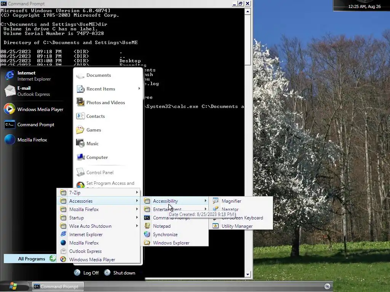Image resolution: width=390 pixels, height=292 pixels.
Task: Launch pinned Mozilla Firefox globe icon
Action: 10,140
